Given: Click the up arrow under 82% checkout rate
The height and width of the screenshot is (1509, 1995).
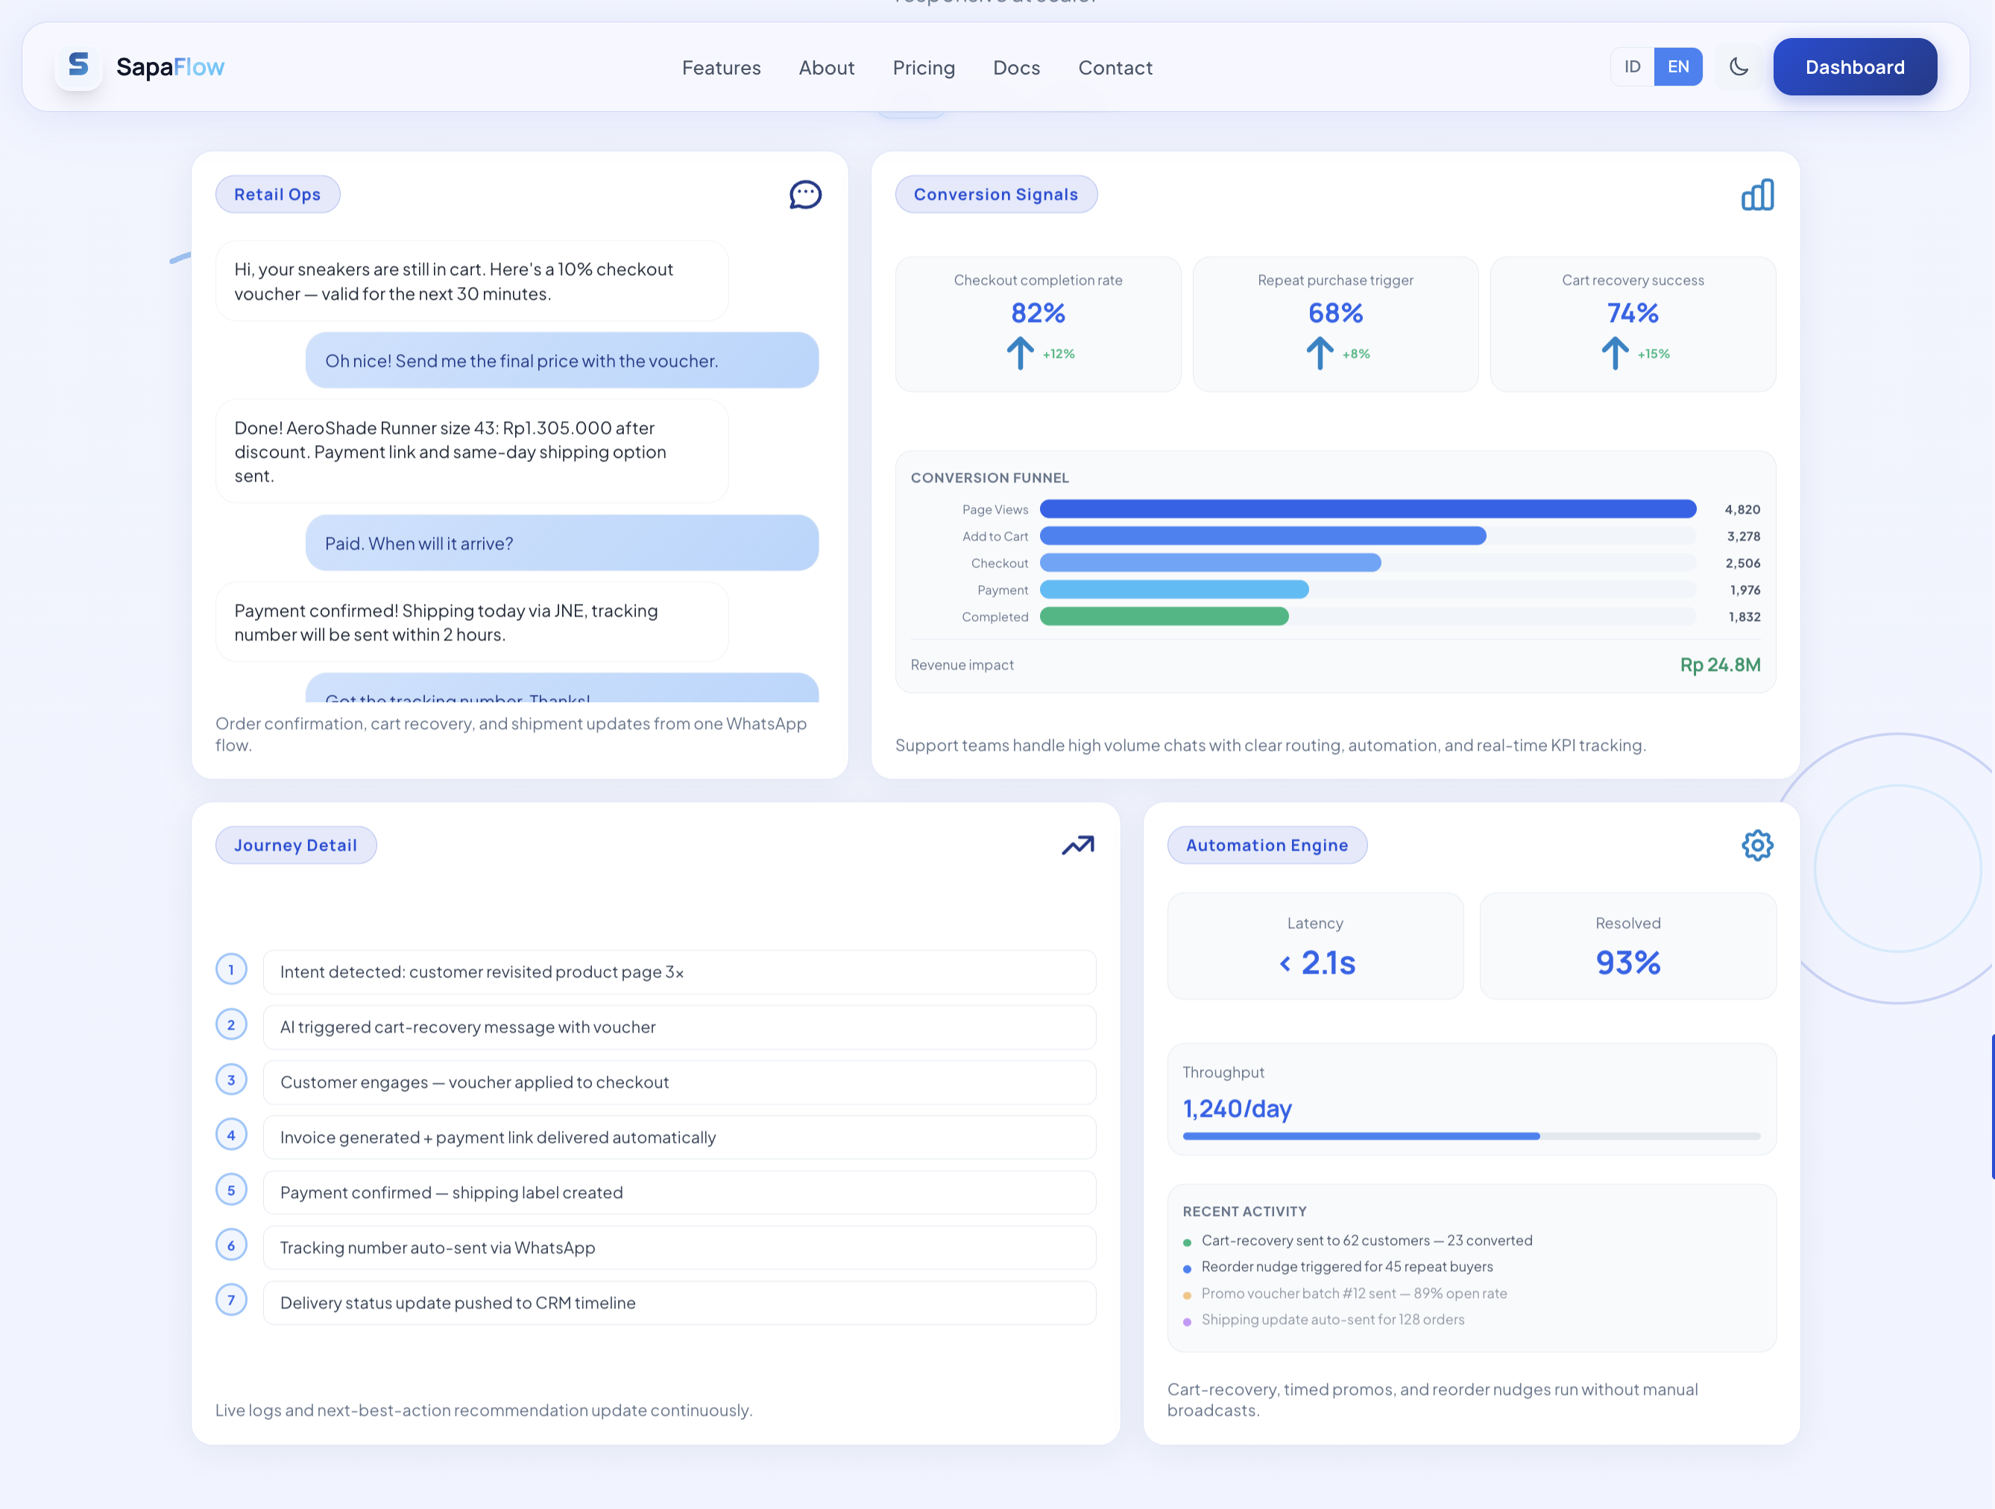Looking at the screenshot, I should (x=1020, y=353).
